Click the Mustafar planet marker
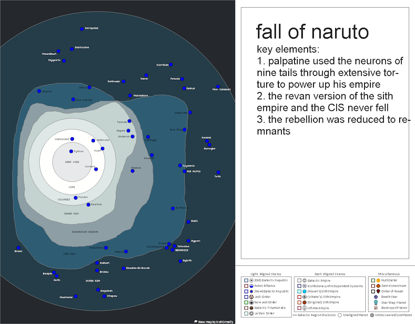Screen dimensions: 415x324 pyautogui.click(x=75, y=296)
